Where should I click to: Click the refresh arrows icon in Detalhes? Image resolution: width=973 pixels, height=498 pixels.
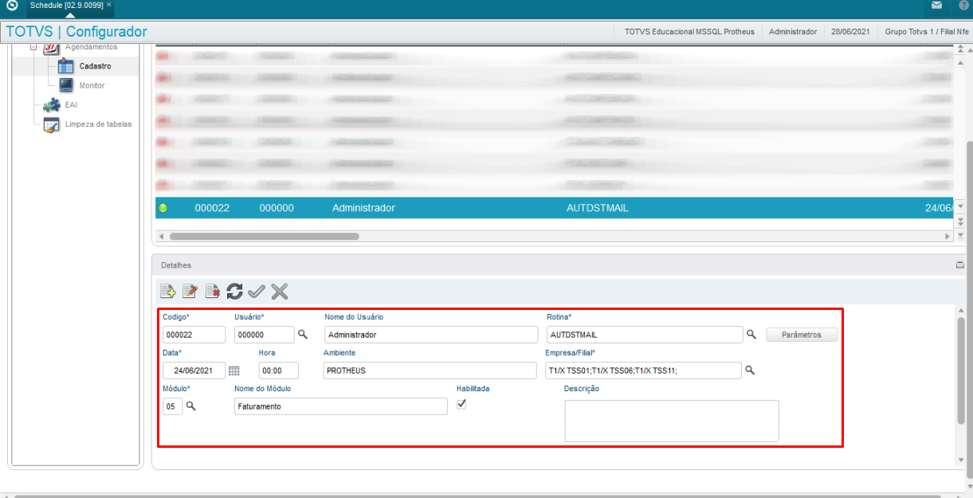(234, 292)
